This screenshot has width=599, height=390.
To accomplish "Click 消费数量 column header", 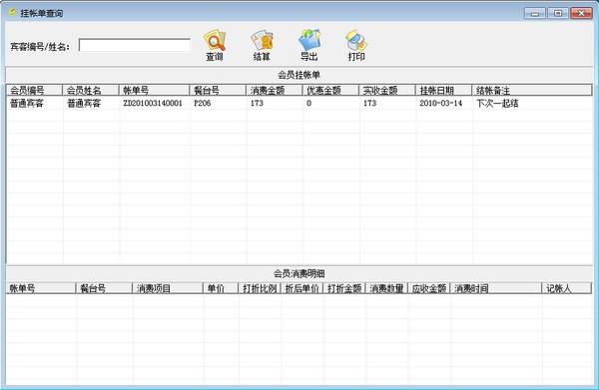I will 386,288.
